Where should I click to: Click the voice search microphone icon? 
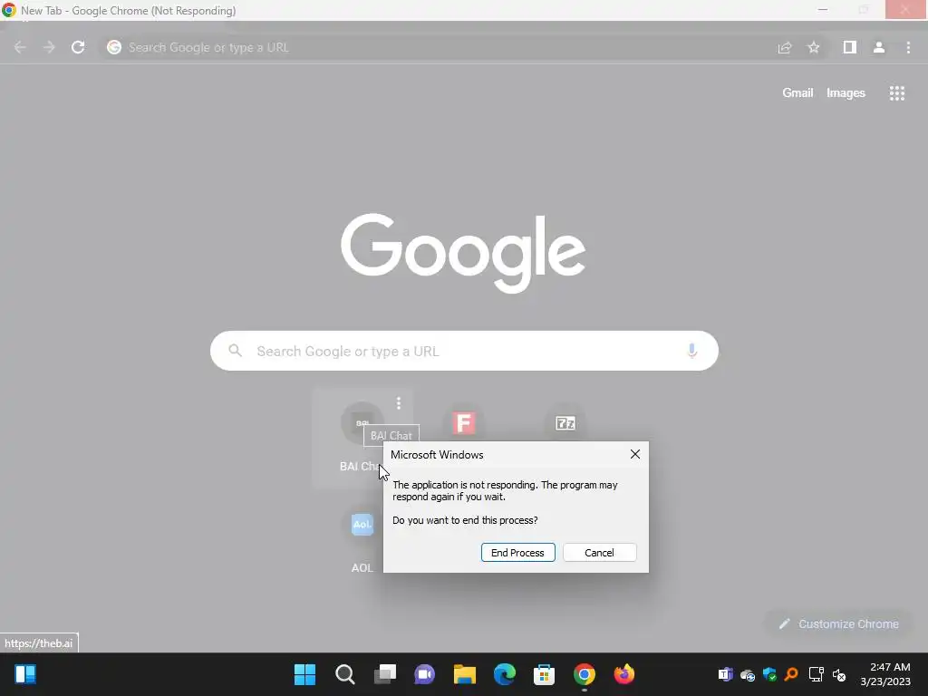[x=691, y=351]
